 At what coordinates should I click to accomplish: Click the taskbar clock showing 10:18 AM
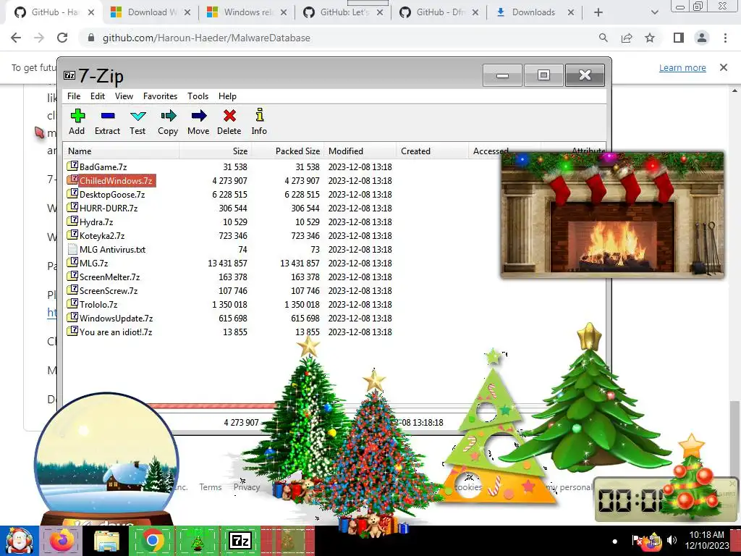(707, 540)
